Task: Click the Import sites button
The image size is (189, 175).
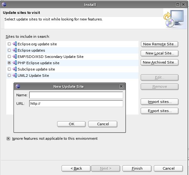Action: (x=159, y=102)
